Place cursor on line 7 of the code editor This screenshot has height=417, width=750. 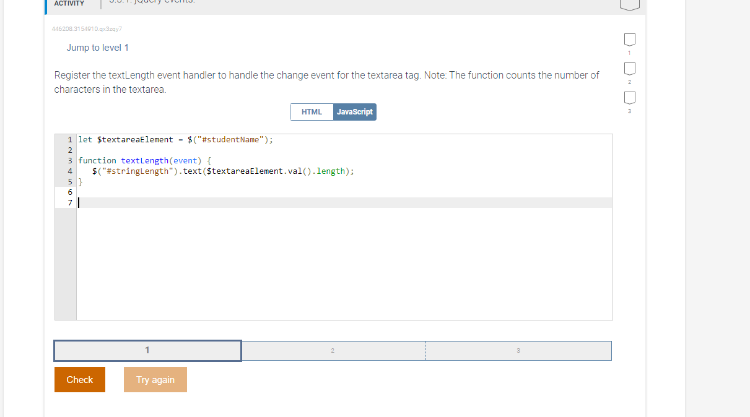(x=186, y=202)
